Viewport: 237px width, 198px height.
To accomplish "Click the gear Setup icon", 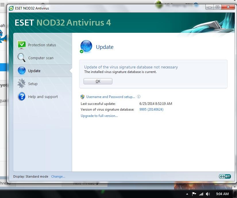I will point(22,83).
